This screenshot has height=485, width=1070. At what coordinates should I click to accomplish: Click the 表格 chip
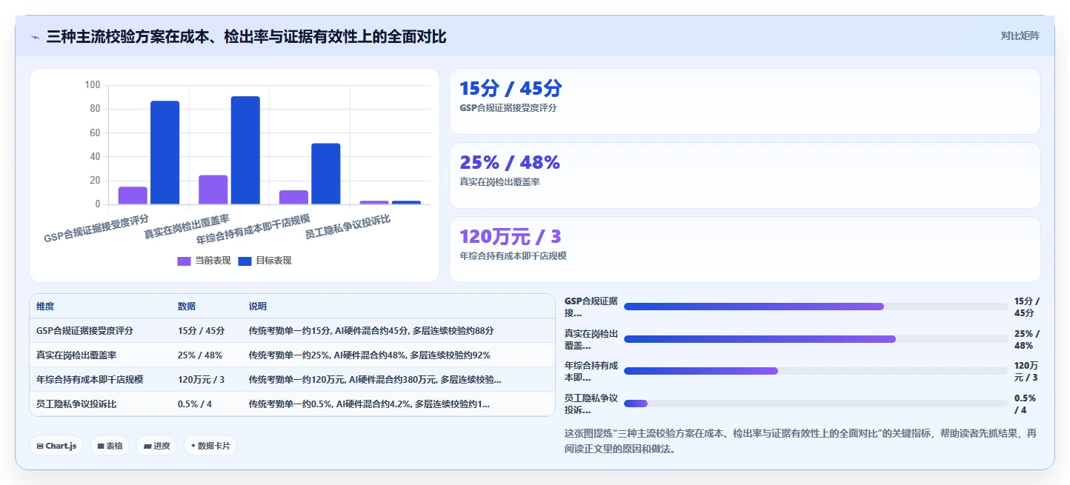click(110, 446)
